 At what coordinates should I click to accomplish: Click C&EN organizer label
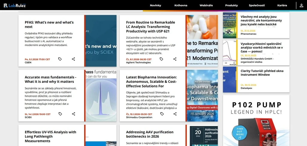[28, 63]
